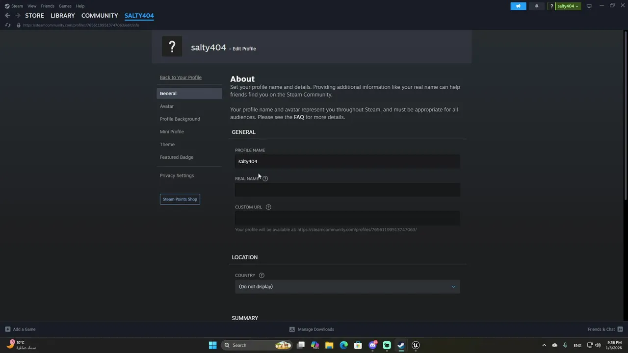Screen dimensions: 628x353
Task: Click the Custom URL help icon
Action: coord(268,207)
